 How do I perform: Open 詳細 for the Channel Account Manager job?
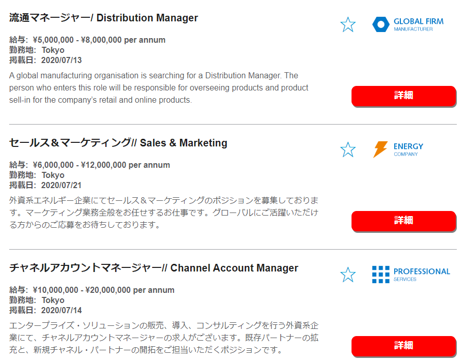403,346
